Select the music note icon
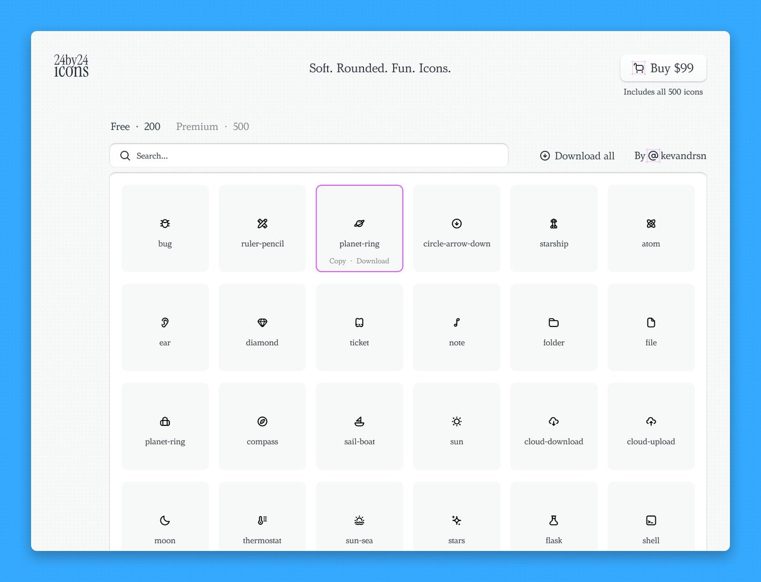This screenshot has width=761, height=582. (x=457, y=323)
